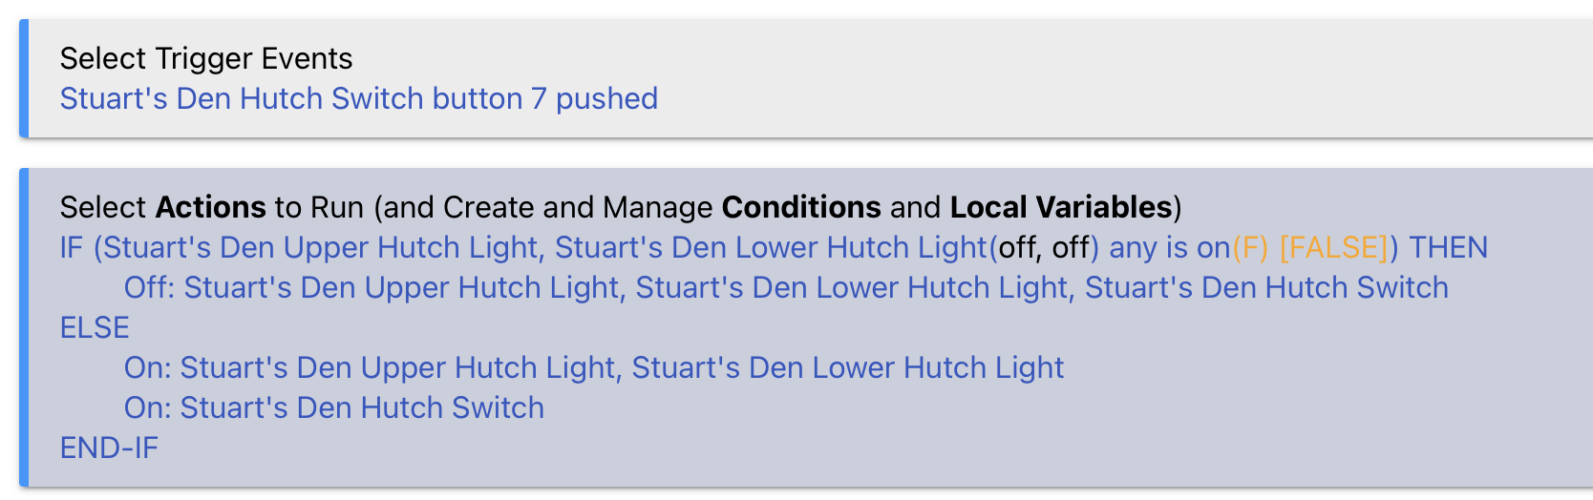Select the ELSE statement
This screenshot has width=1593, height=500.
[95, 327]
